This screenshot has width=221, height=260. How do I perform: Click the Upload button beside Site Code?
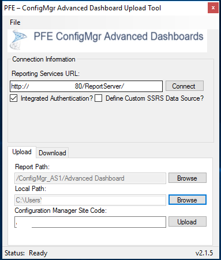click(188, 221)
